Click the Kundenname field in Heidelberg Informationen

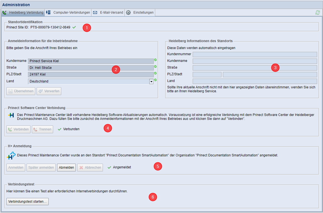click(255, 61)
